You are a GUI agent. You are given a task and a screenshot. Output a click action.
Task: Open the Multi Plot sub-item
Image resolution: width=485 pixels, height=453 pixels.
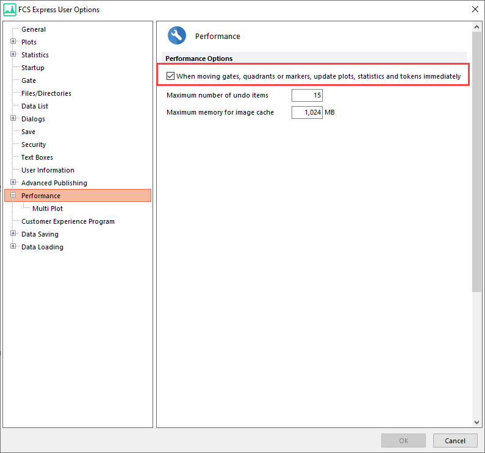coord(48,209)
